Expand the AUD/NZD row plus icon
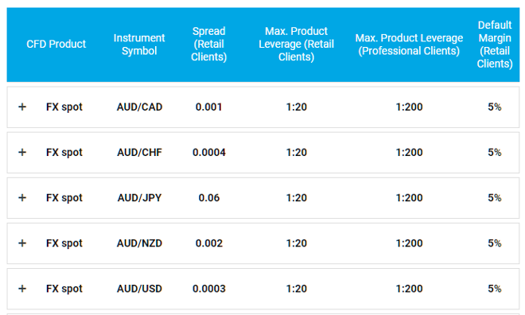 point(22,243)
